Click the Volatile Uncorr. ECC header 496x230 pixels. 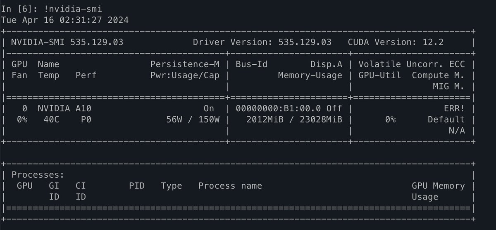pos(411,64)
